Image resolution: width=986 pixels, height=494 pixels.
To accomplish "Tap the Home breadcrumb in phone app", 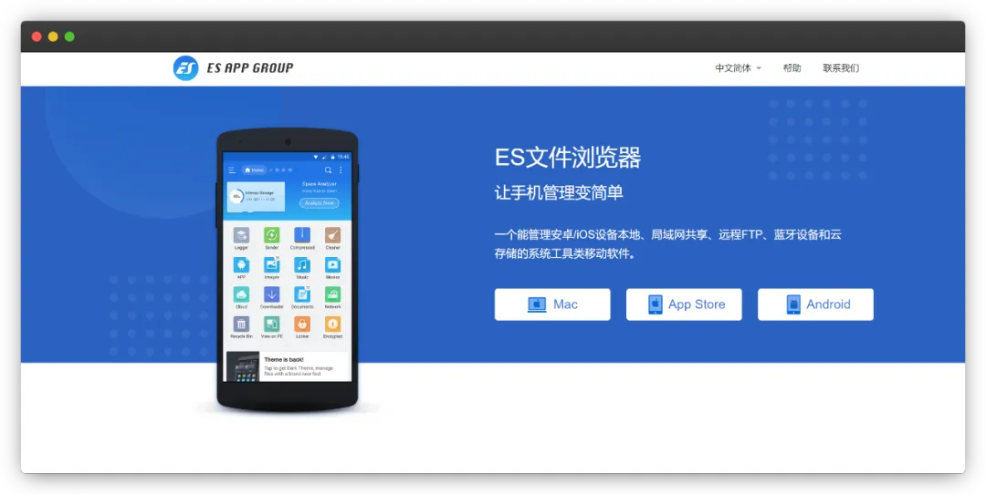I will click(x=255, y=170).
